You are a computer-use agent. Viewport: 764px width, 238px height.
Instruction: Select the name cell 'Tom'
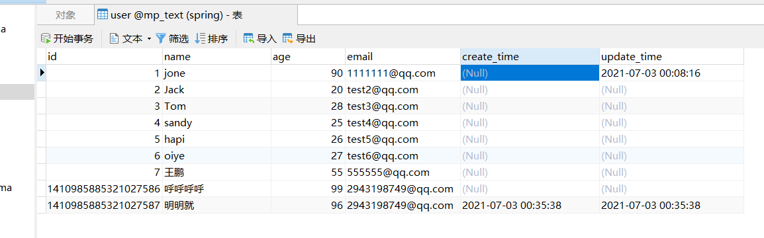pyautogui.click(x=217, y=106)
